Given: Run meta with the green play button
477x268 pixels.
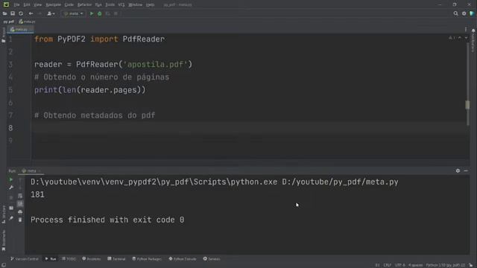Looking at the screenshot, I should pos(92,13).
